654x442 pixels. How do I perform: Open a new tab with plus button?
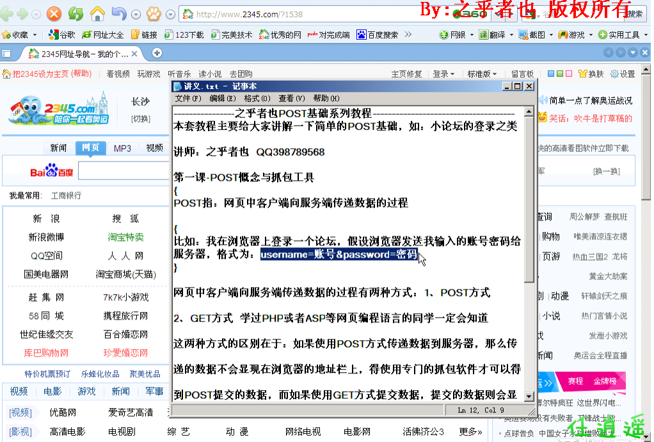point(157,53)
